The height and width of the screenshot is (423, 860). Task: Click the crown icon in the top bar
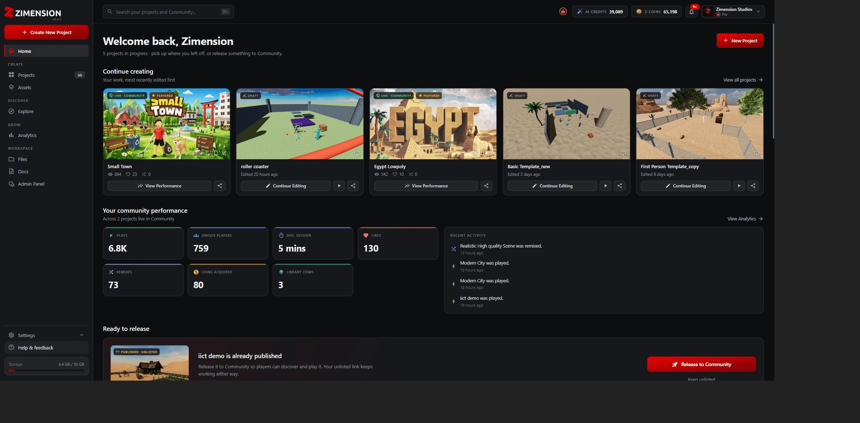click(563, 12)
